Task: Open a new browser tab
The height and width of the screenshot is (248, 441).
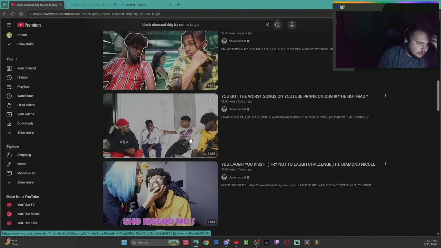Action: coord(178,5)
